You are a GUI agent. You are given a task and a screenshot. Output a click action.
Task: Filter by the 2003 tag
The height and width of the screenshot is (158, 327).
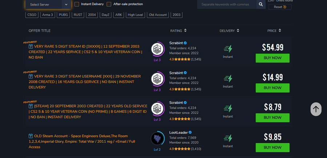(177, 15)
